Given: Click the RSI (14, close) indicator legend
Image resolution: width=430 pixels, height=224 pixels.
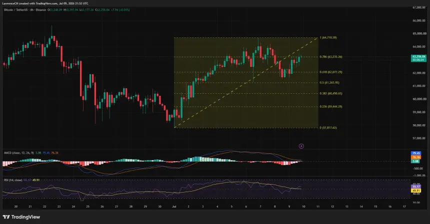Looking at the screenshot, I should [13, 180].
